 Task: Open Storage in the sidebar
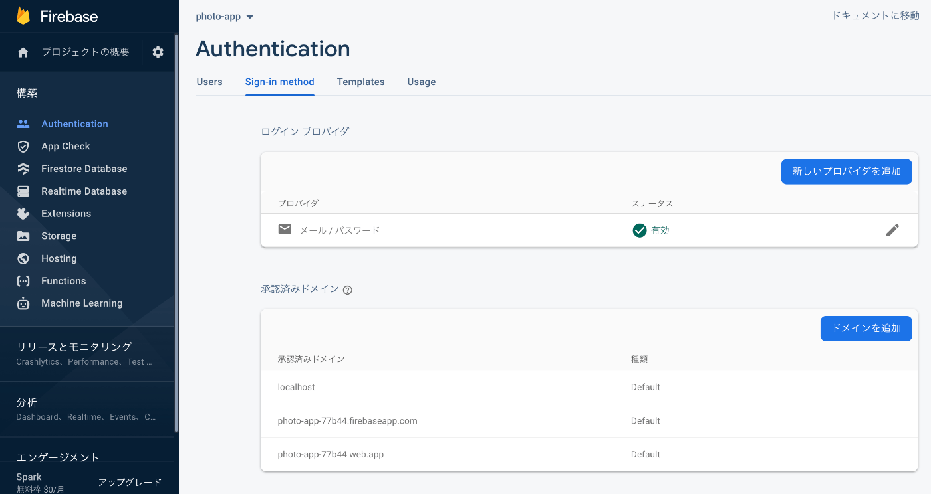(x=59, y=236)
